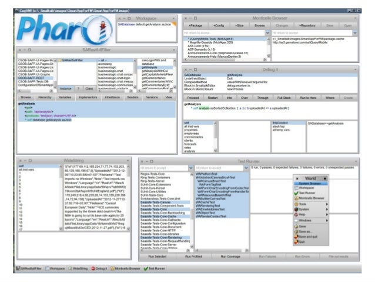Viewport: 375px width, 282px height.
Task: Pin the World menu with the dot button
Action: 325,178
